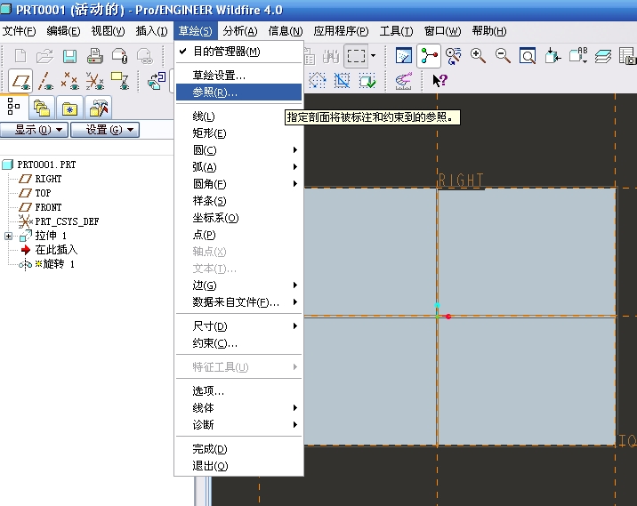Image resolution: width=637 pixels, height=506 pixels.
Task: Expand the 诊断 submenu
Action: (238, 425)
